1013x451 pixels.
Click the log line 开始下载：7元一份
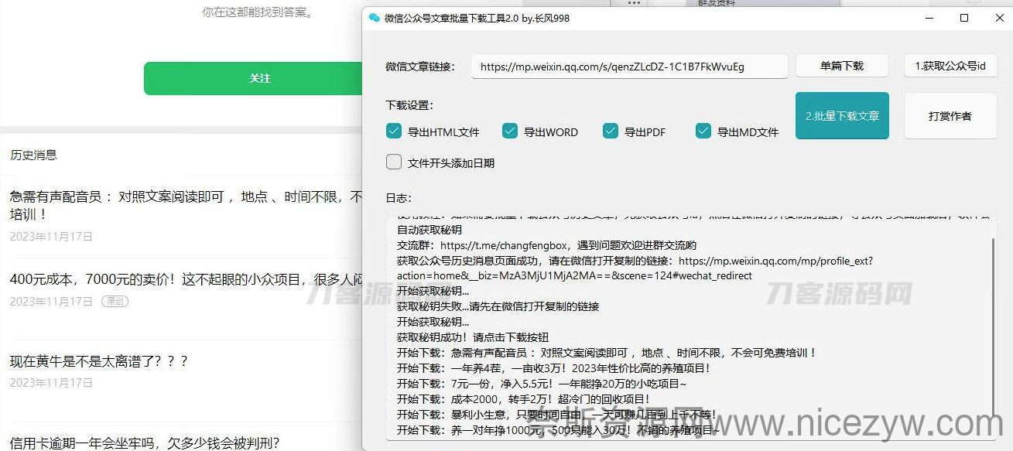[542, 384]
